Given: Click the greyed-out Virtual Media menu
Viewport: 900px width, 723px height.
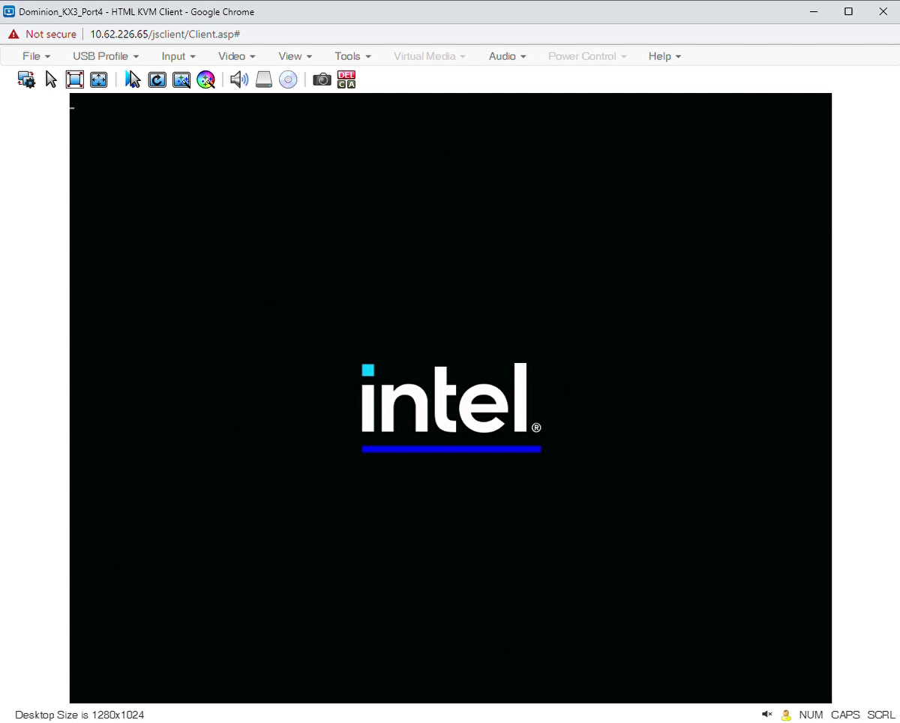Looking at the screenshot, I should pos(430,56).
